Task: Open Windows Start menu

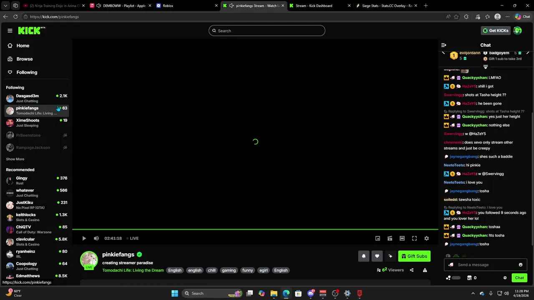Action: (x=175, y=293)
